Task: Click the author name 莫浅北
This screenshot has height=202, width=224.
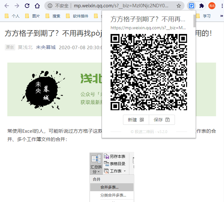Action: 25,47
